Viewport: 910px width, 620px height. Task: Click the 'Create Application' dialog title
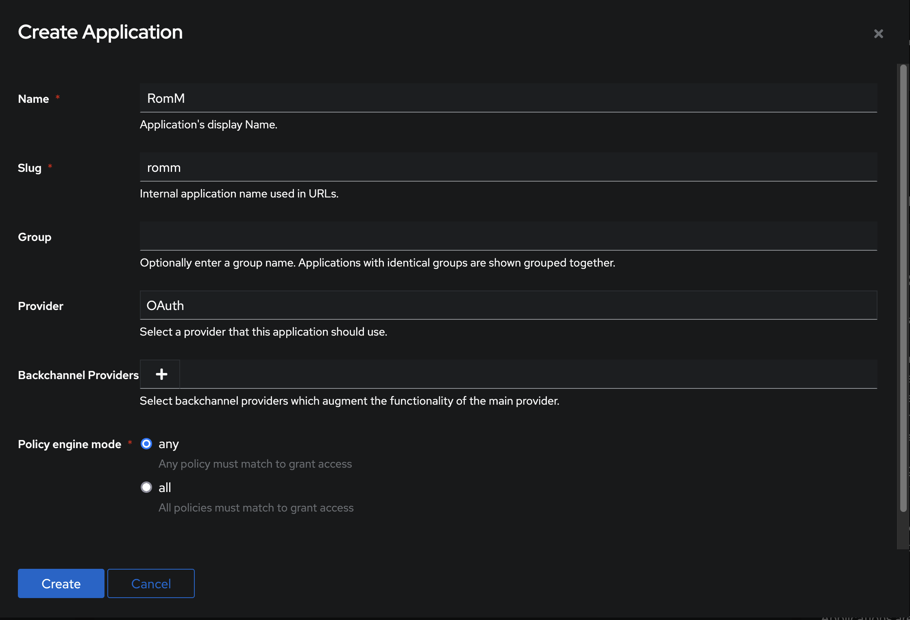click(100, 32)
